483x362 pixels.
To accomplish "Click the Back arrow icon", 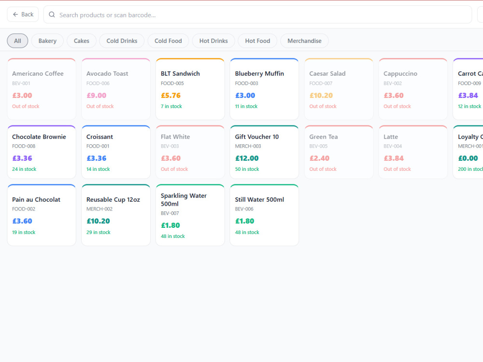I will 15,14.
